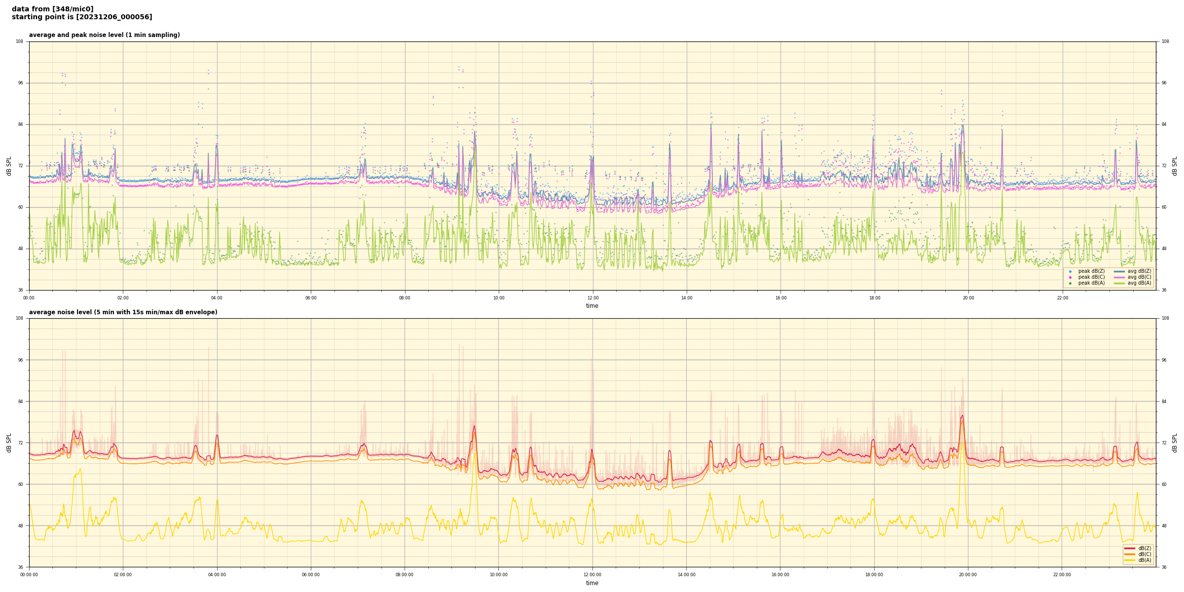Screen dimensions: 1184x592
Task: Click the upper chart 'time' axis label
Action: 592,306
